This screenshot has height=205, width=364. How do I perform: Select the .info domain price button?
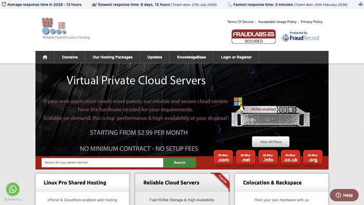[268, 158]
